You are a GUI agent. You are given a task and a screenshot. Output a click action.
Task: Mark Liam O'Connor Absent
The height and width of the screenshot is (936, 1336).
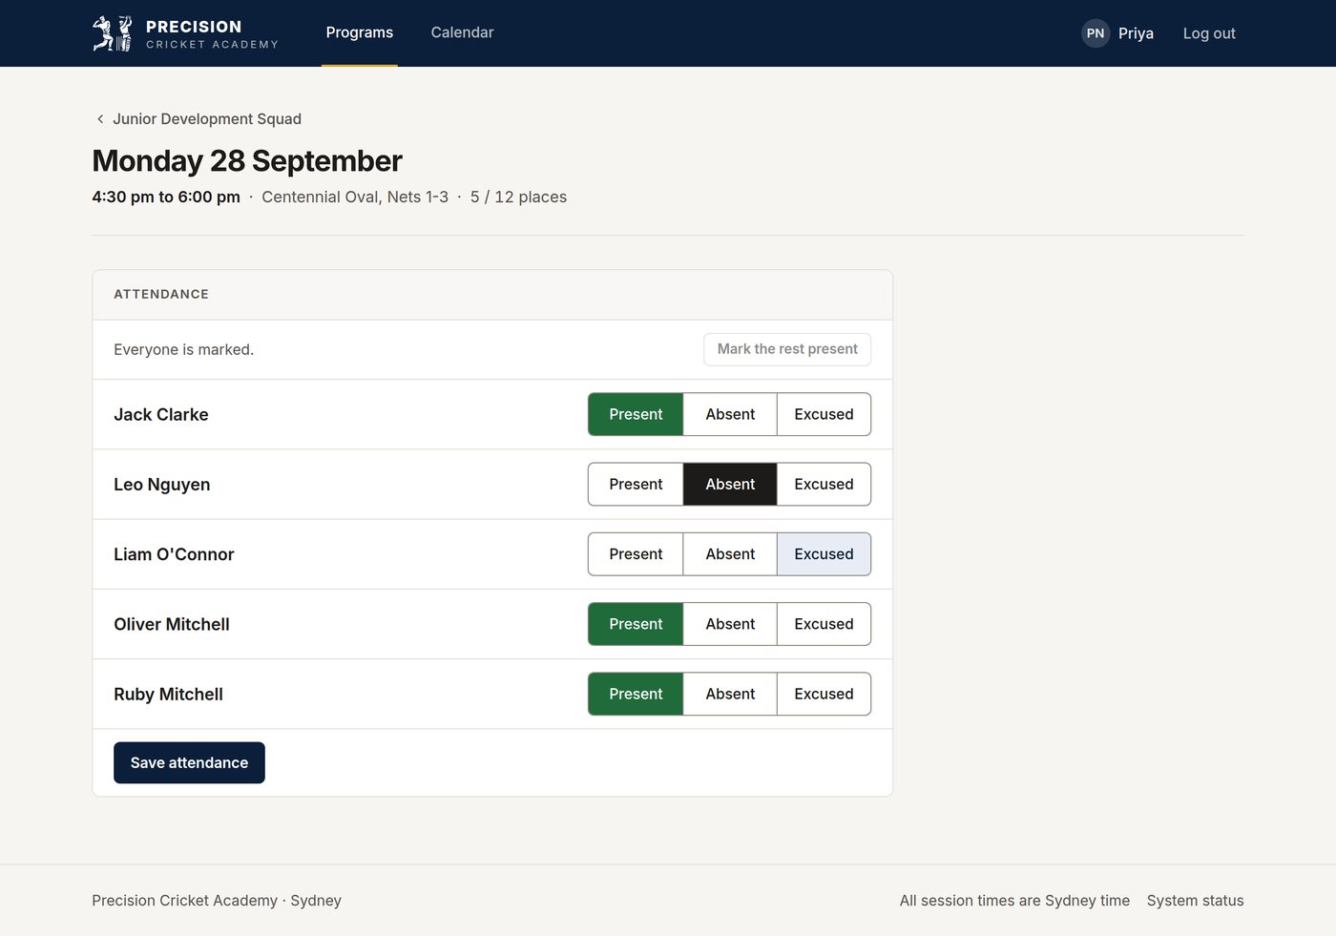coord(730,554)
